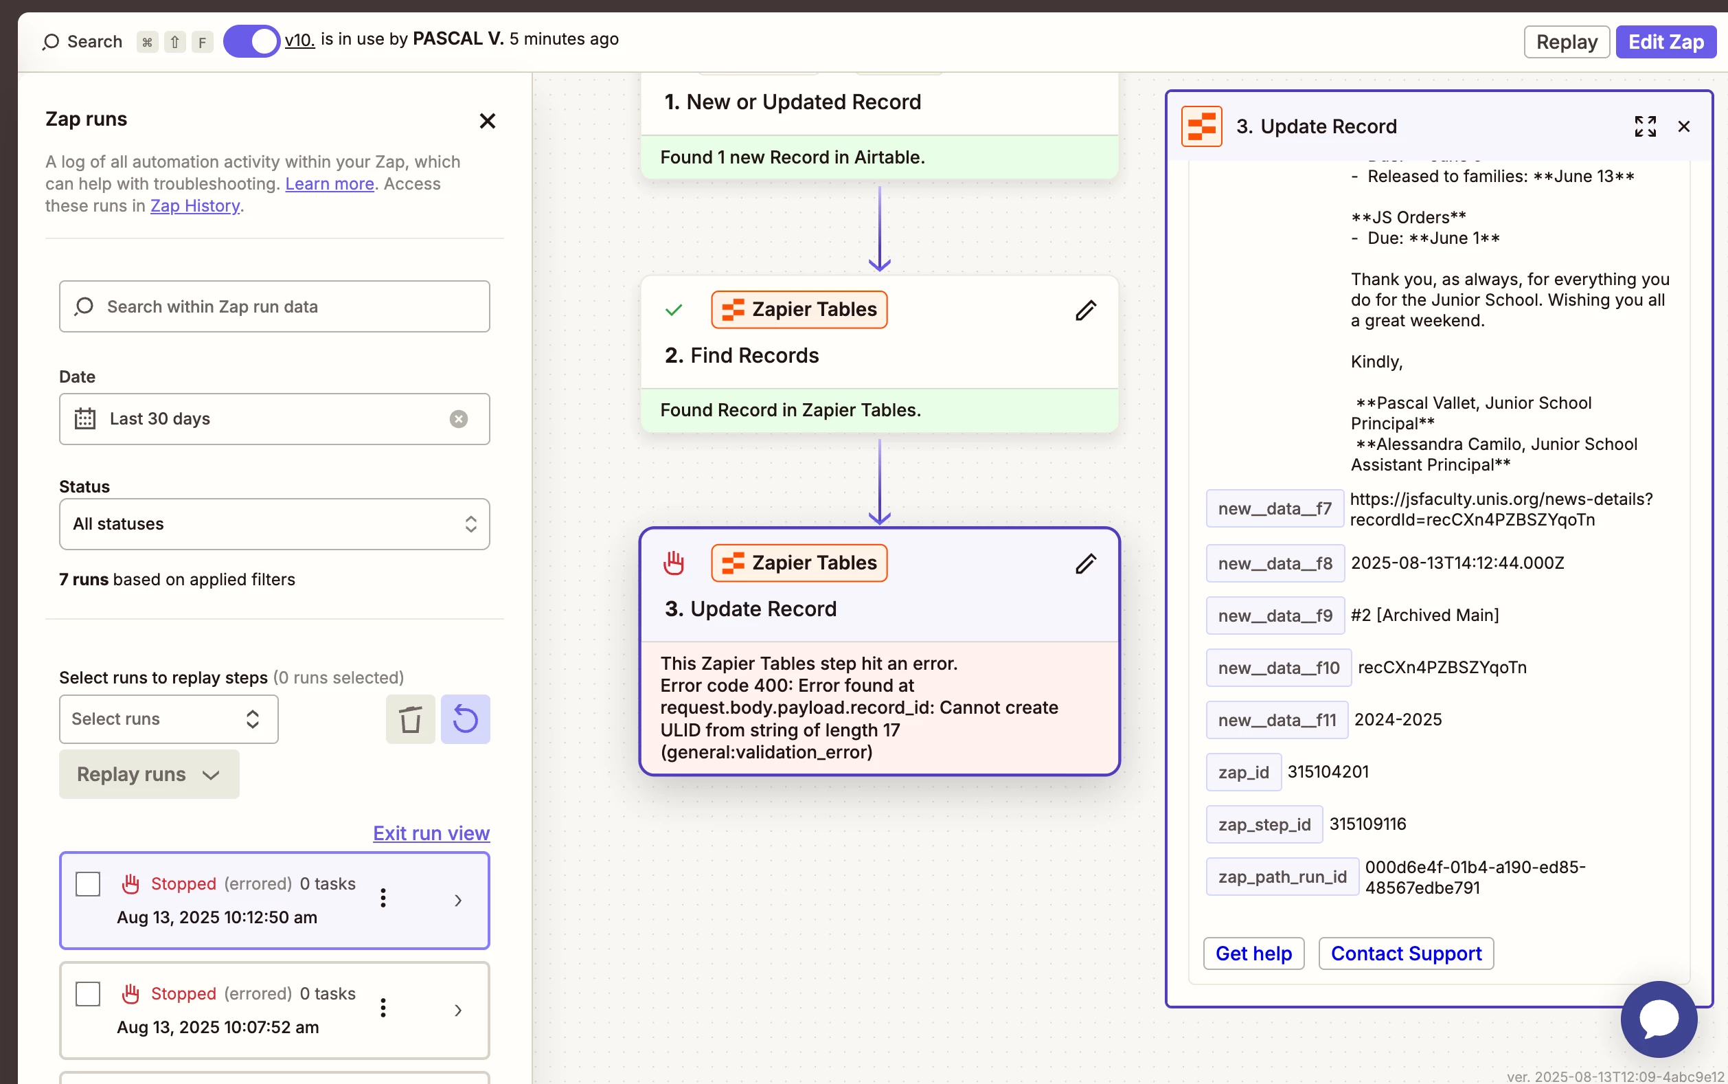Click Exit run view link
Screen dimensions: 1728x1084
[x=431, y=833]
